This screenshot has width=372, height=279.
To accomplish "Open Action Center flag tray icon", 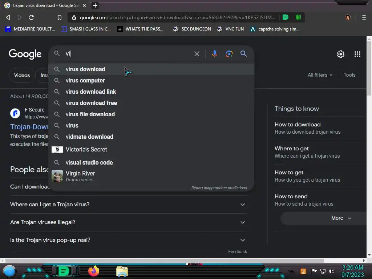I will click(x=314, y=271).
